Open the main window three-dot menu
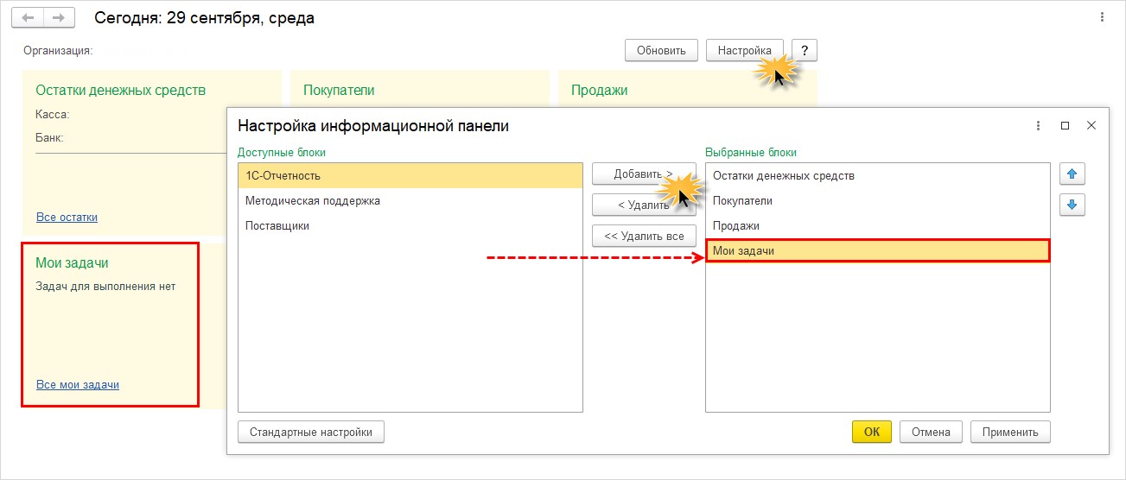The width and height of the screenshot is (1126, 480). coord(1103,17)
